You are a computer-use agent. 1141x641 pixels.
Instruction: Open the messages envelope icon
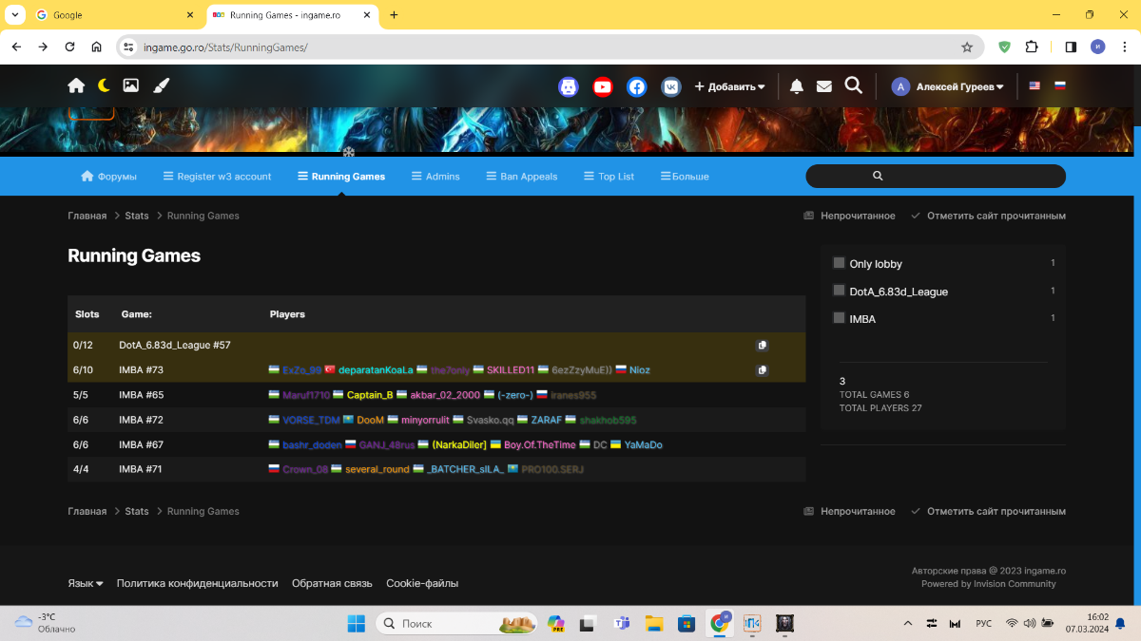pos(824,86)
